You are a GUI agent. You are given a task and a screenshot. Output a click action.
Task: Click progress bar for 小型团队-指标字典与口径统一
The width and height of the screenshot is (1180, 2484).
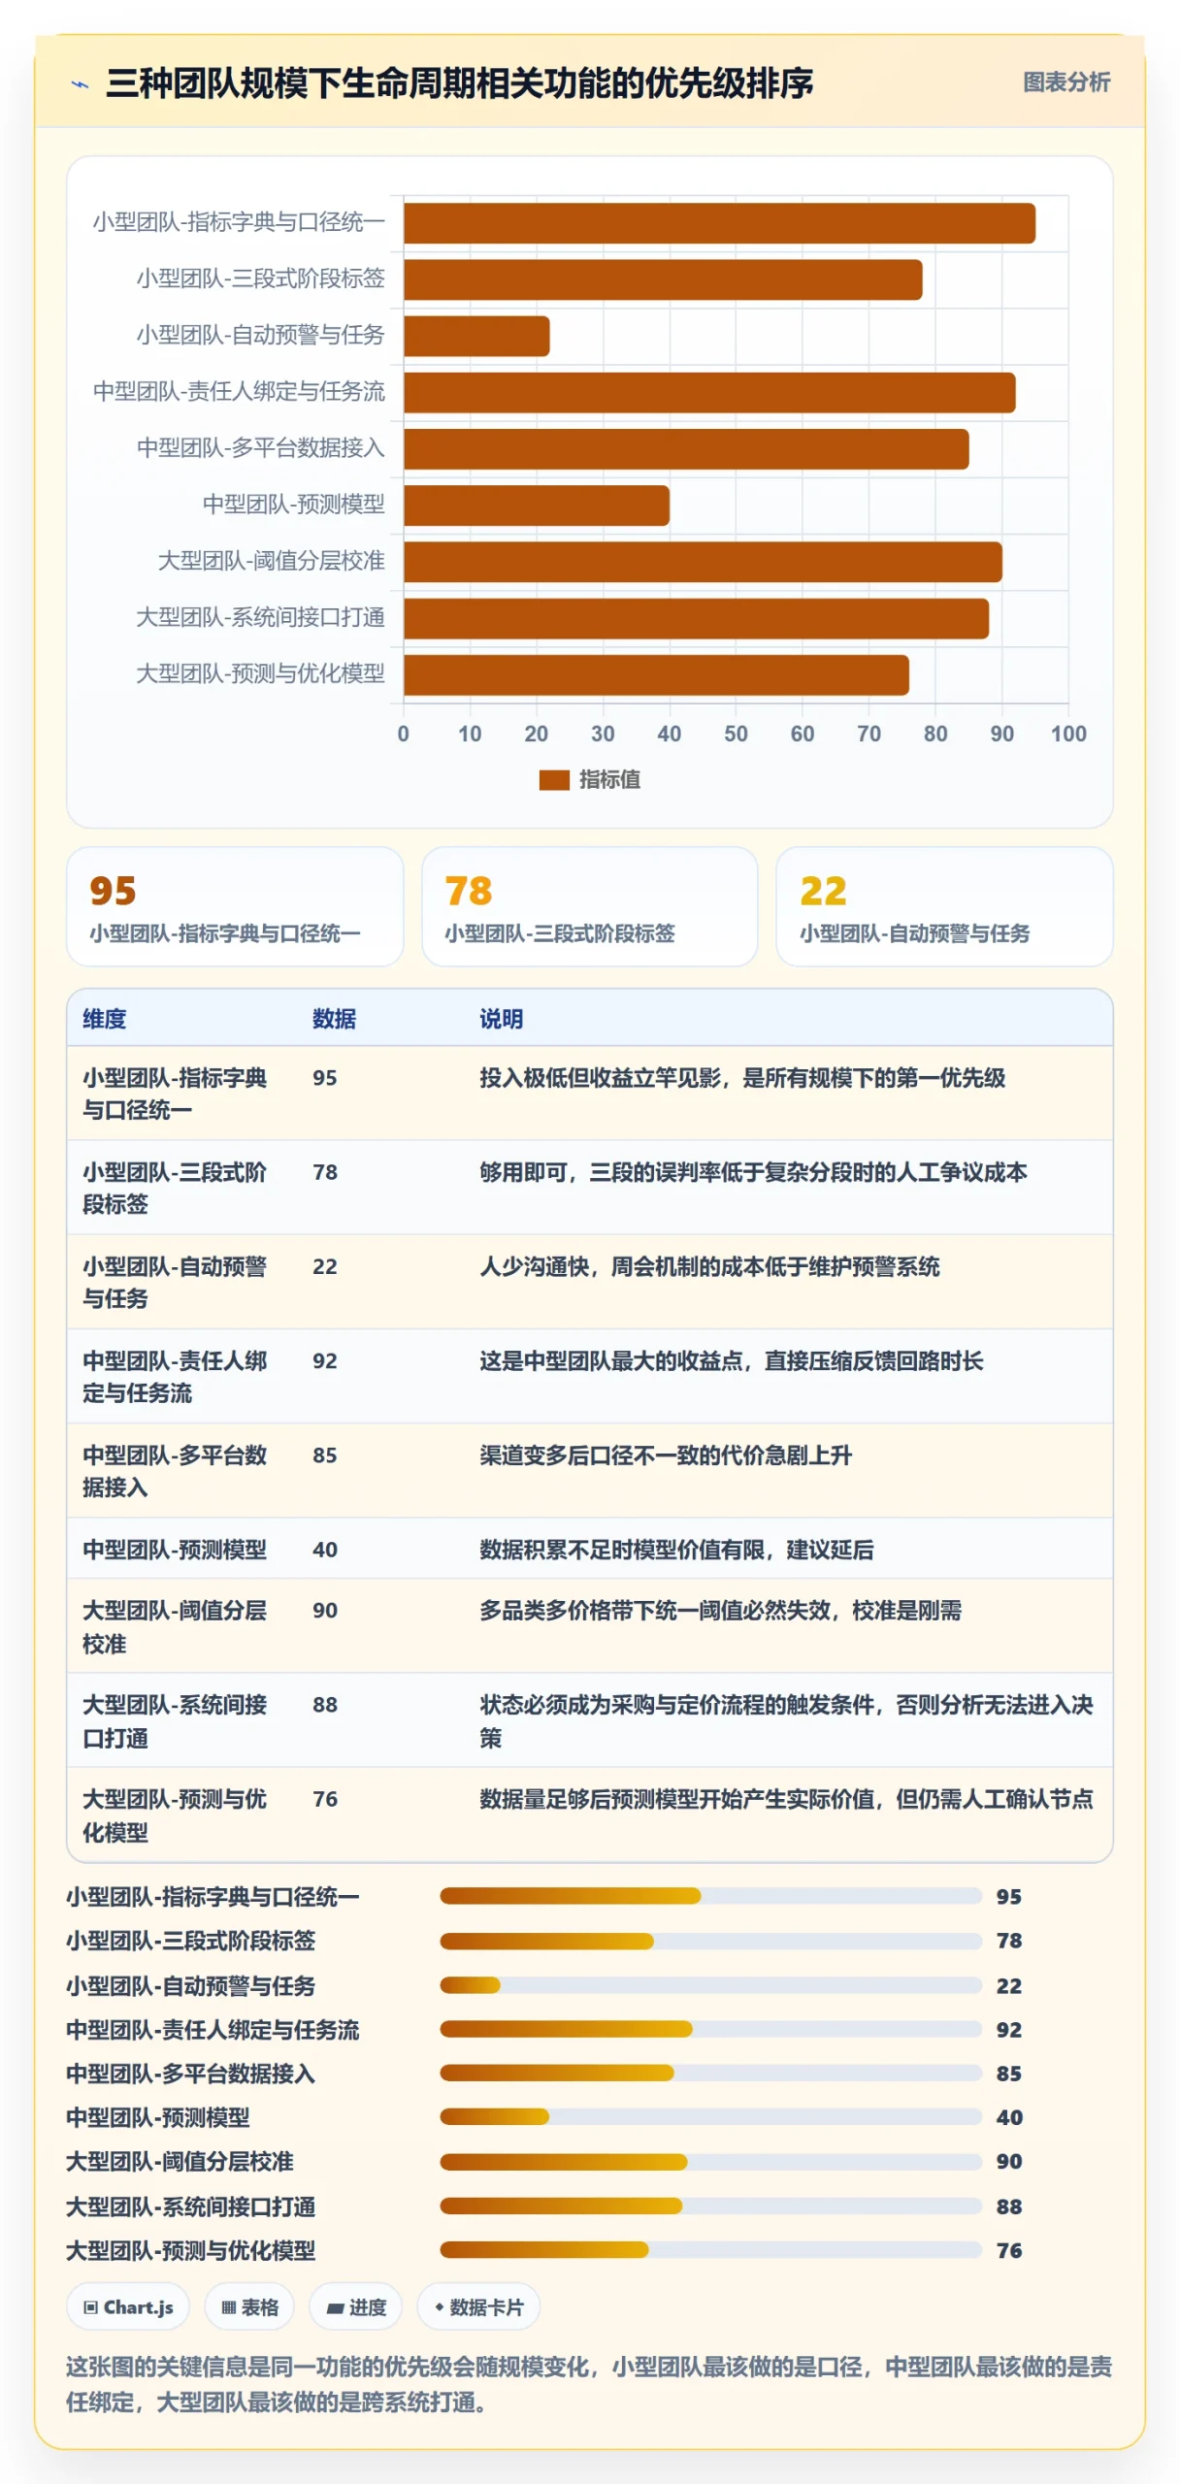[x=710, y=1896]
